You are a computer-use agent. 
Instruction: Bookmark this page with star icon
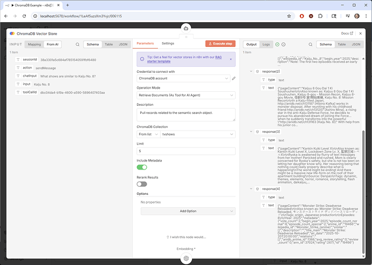(x=289, y=16)
